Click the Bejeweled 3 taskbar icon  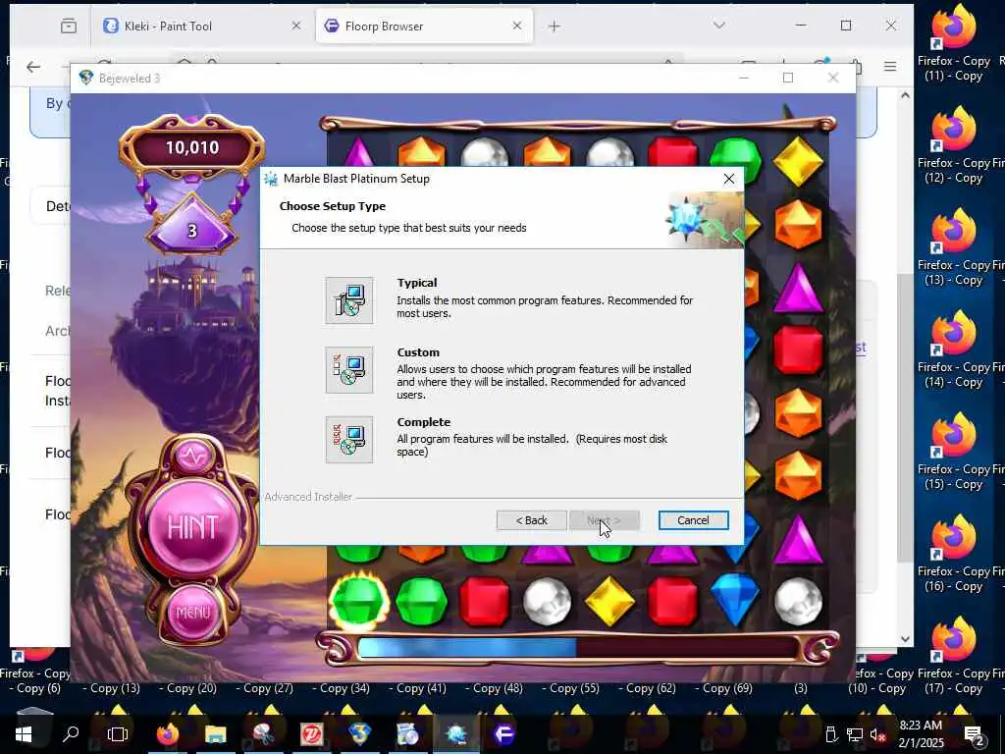pyautogui.click(x=359, y=734)
